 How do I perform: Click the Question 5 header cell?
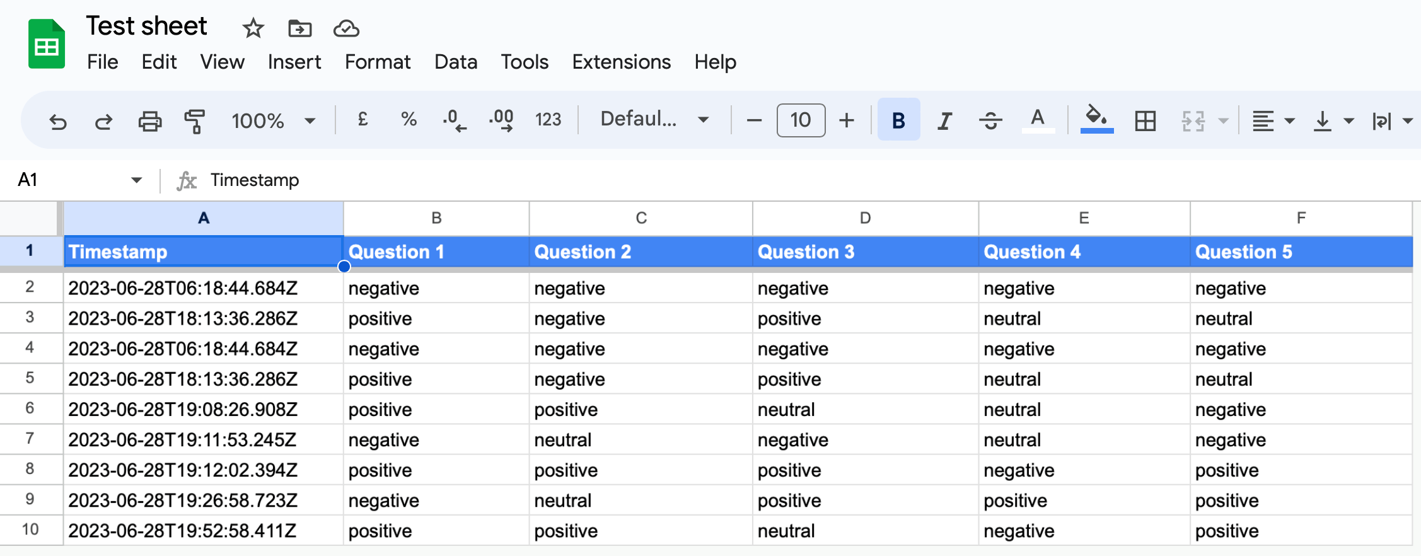pyautogui.click(x=1301, y=252)
